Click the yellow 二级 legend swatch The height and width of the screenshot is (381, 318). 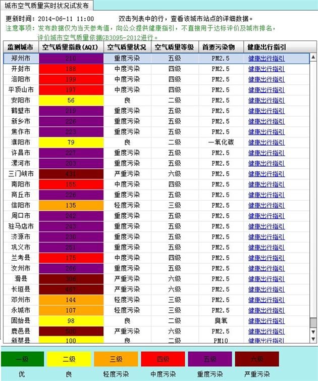pyautogui.click(x=69, y=359)
